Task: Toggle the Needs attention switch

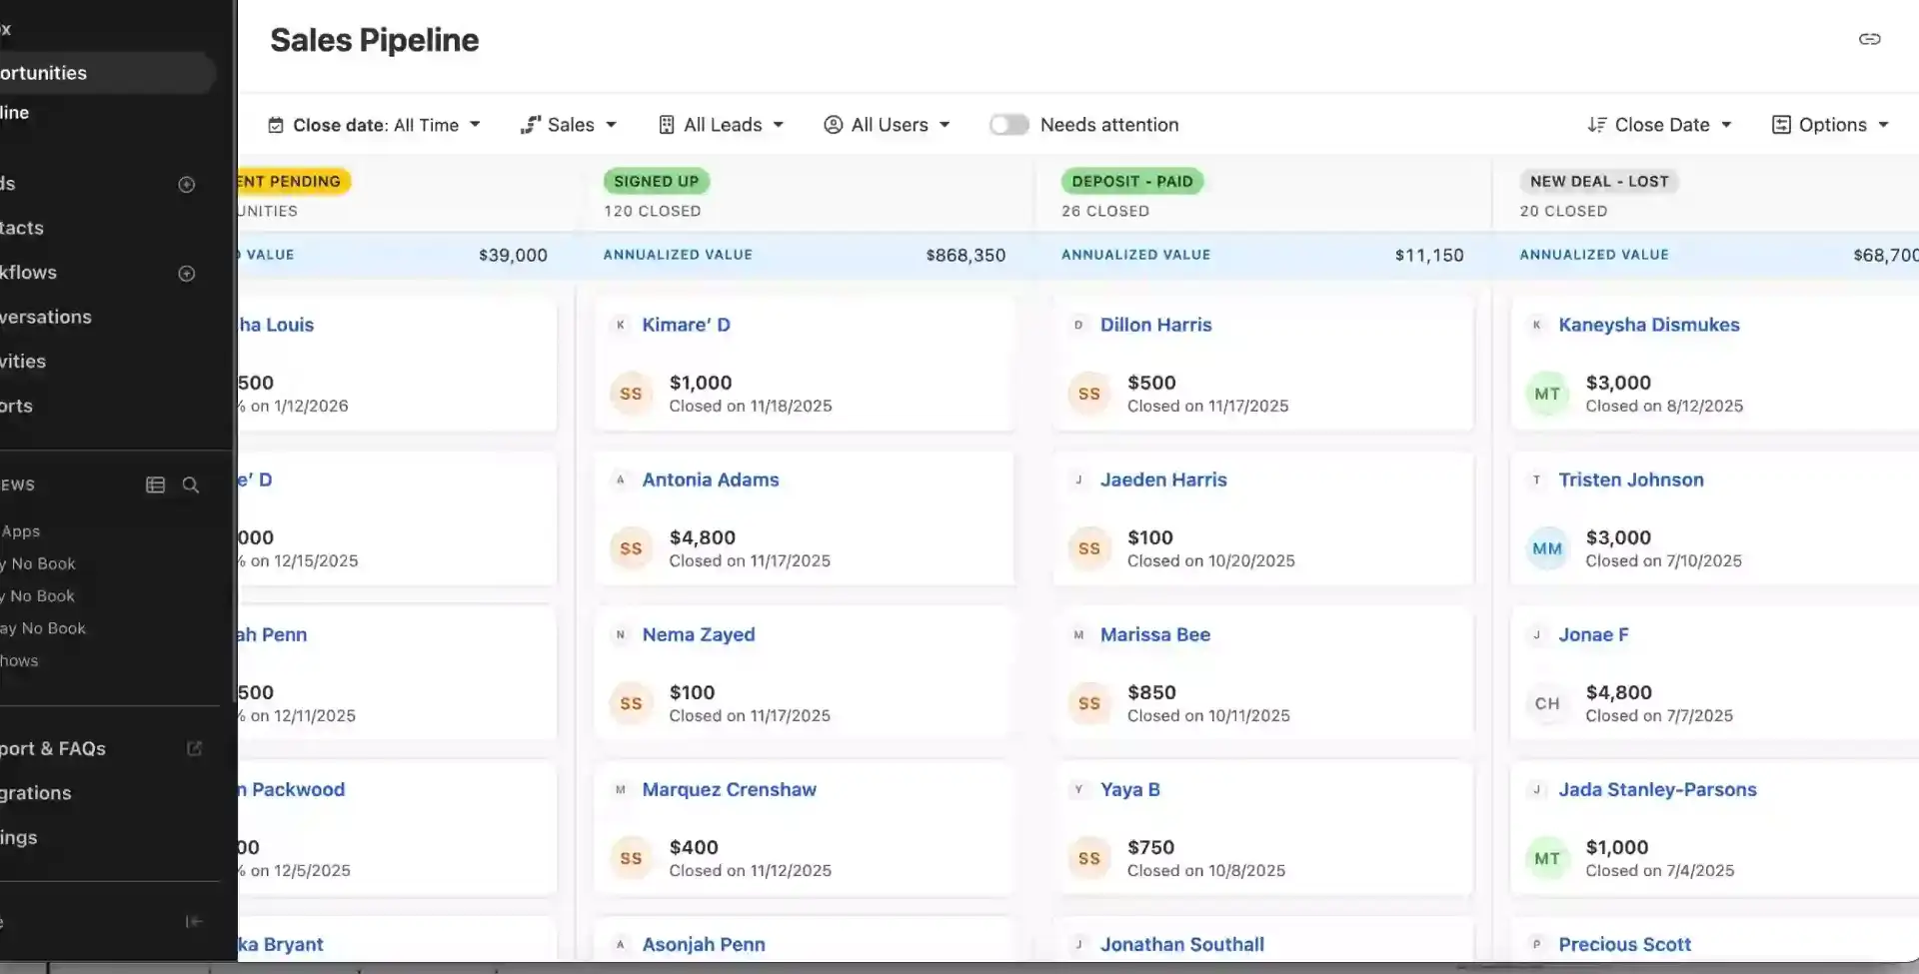Action: pyautogui.click(x=1008, y=125)
